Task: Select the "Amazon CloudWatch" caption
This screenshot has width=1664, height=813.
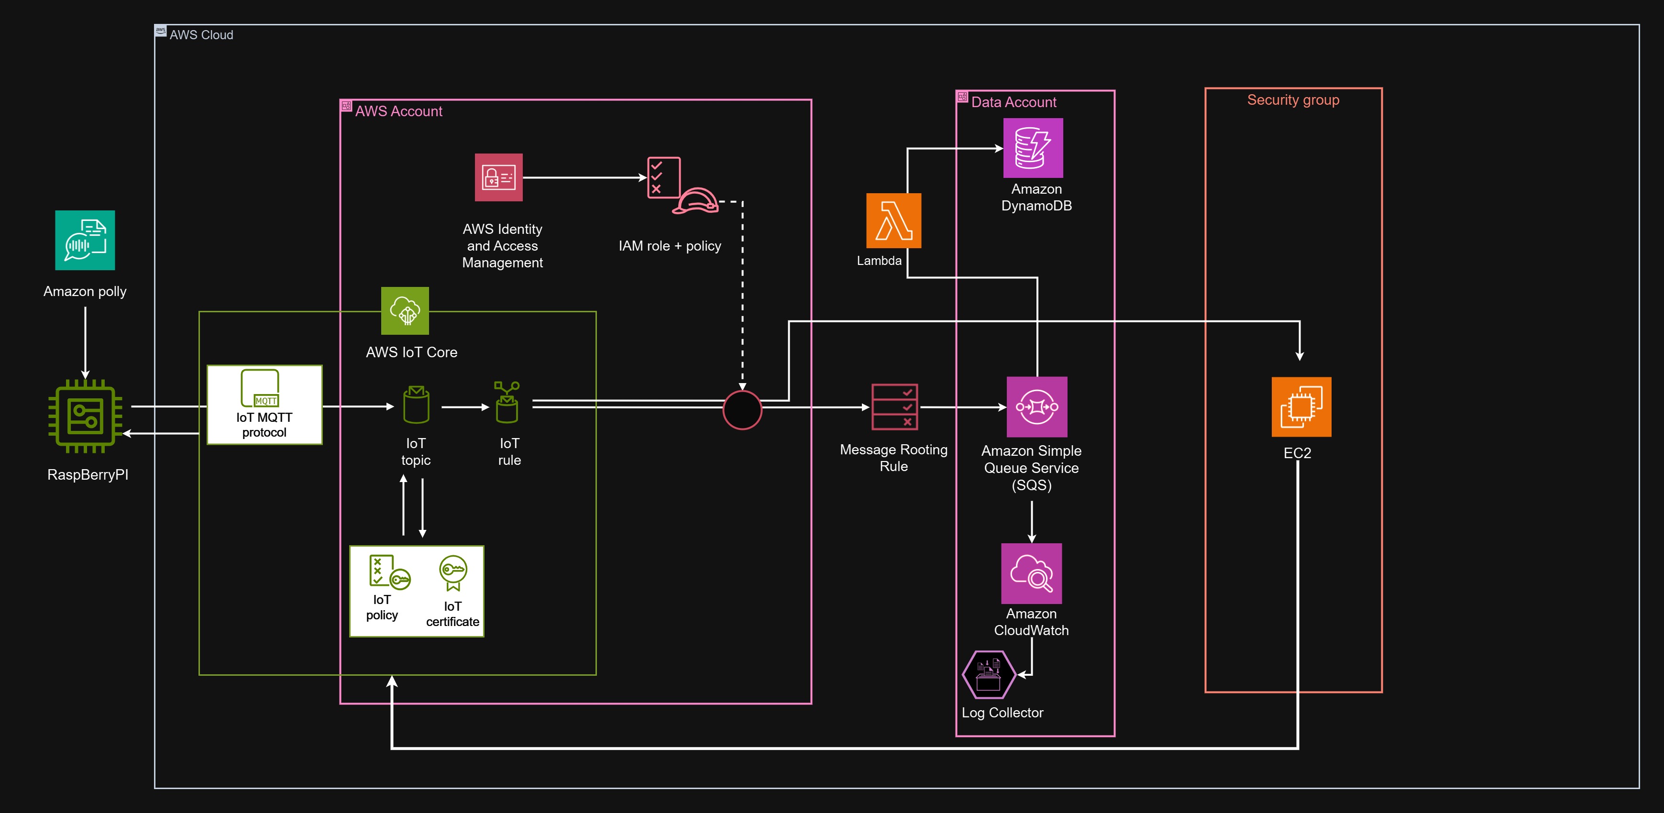Action: point(1032,622)
